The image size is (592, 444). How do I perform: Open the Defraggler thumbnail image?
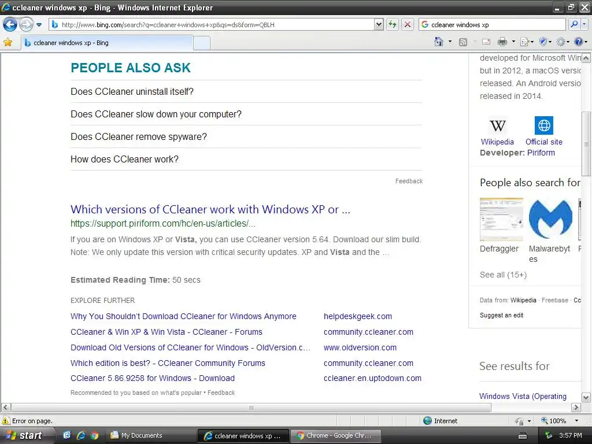[501, 219]
